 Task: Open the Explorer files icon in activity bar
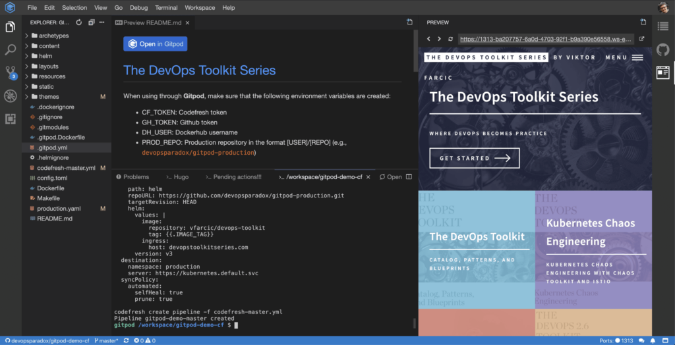[11, 27]
